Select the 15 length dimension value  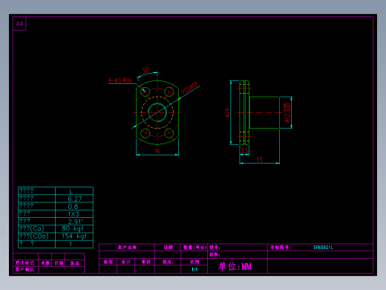pos(259,160)
